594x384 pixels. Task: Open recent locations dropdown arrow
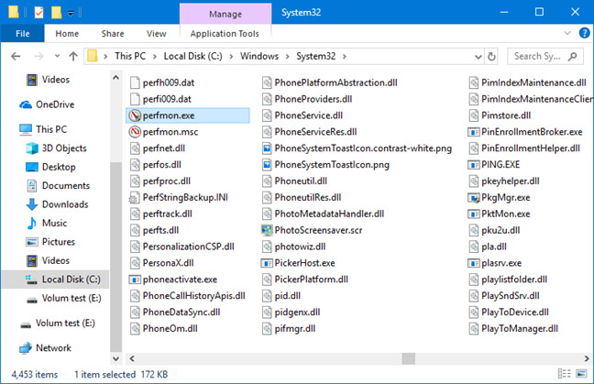[57, 56]
